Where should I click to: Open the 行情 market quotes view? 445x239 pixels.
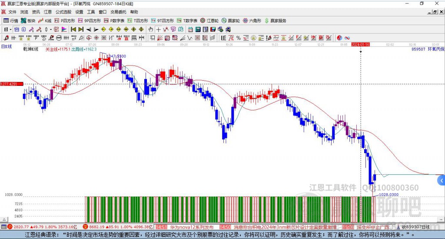pos(11,20)
